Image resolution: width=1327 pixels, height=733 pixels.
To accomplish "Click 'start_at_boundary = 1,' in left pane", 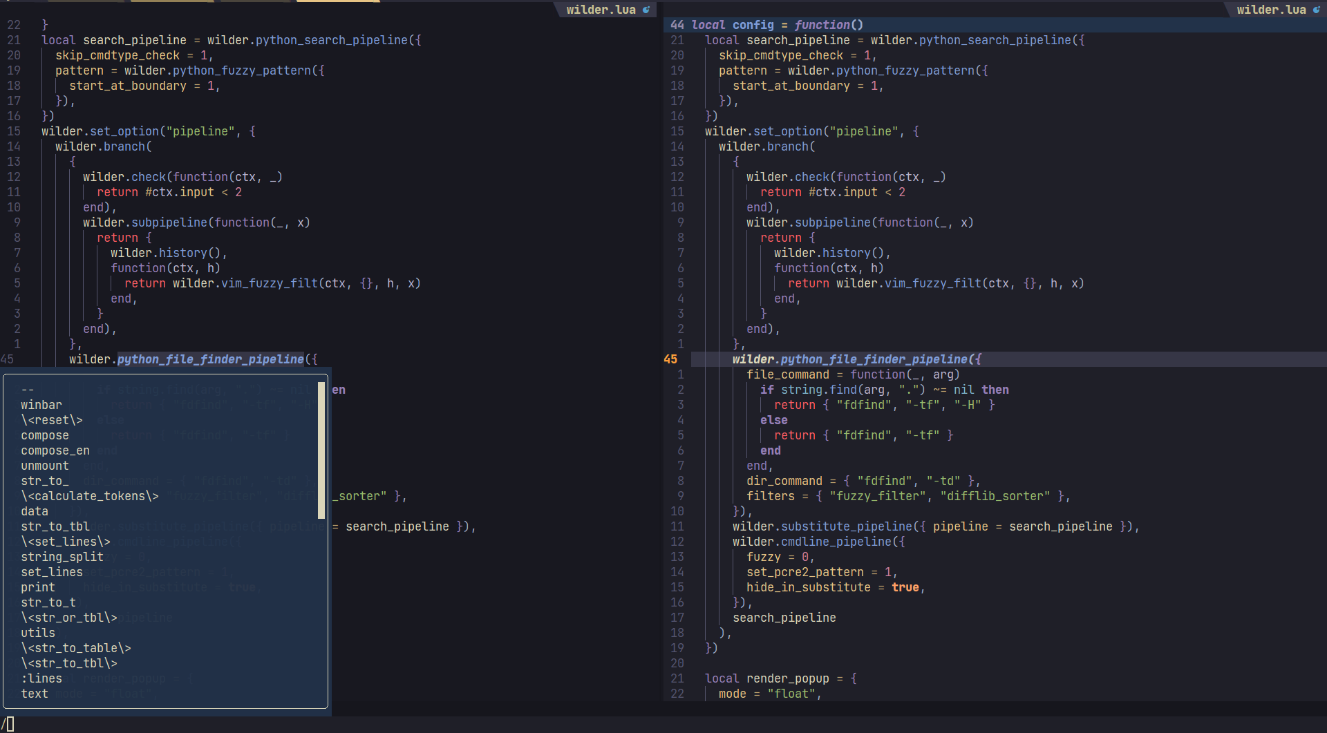I will (x=145, y=86).
